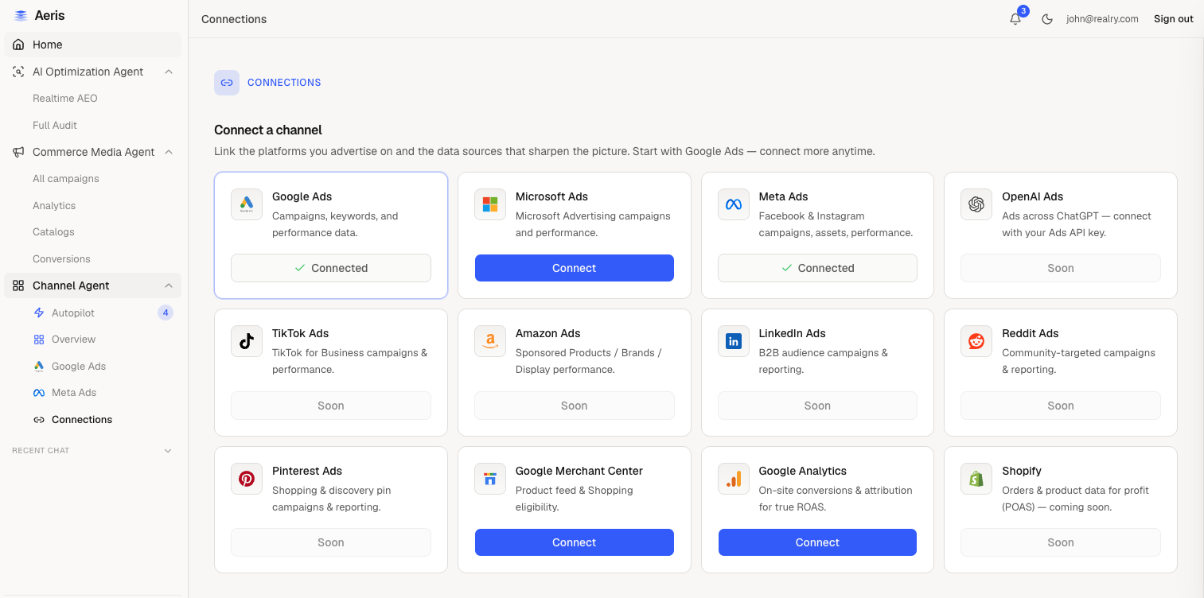Image resolution: width=1204 pixels, height=598 pixels.
Task: Click the "Connect a channel" heading
Action: click(268, 130)
